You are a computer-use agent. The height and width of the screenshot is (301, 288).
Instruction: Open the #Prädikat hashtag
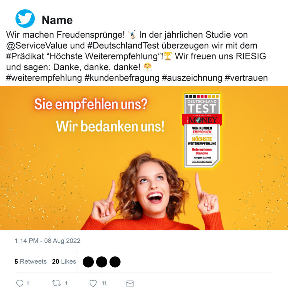click(25, 56)
